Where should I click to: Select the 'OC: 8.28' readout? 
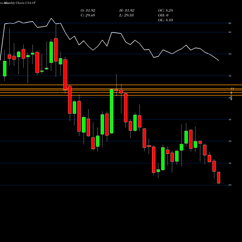(x=166, y=11)
